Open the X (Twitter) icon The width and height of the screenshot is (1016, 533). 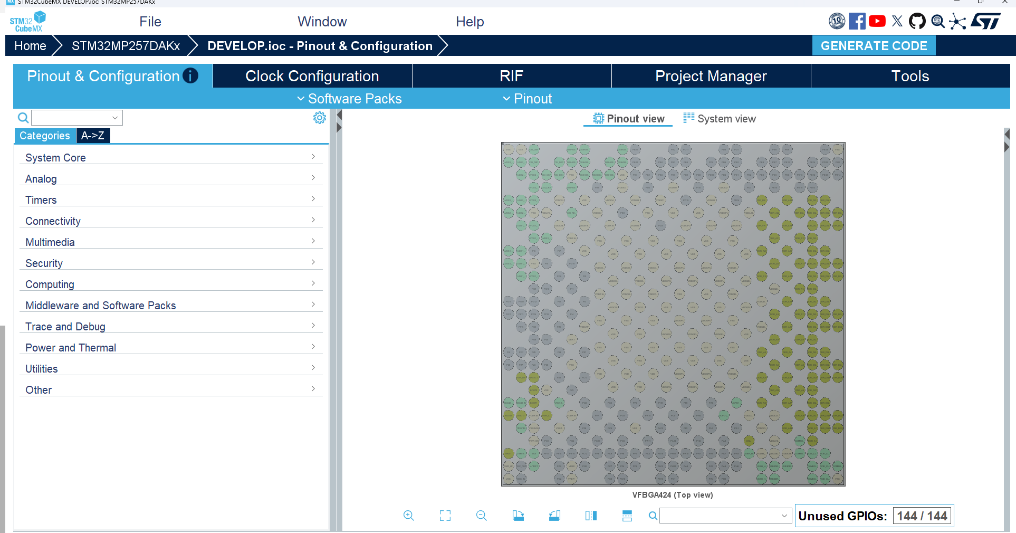click(897, 21)
